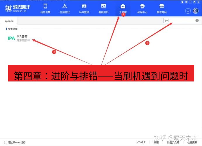Select the aphone device tab
The image size is (202, 146).
click(9, 21)
